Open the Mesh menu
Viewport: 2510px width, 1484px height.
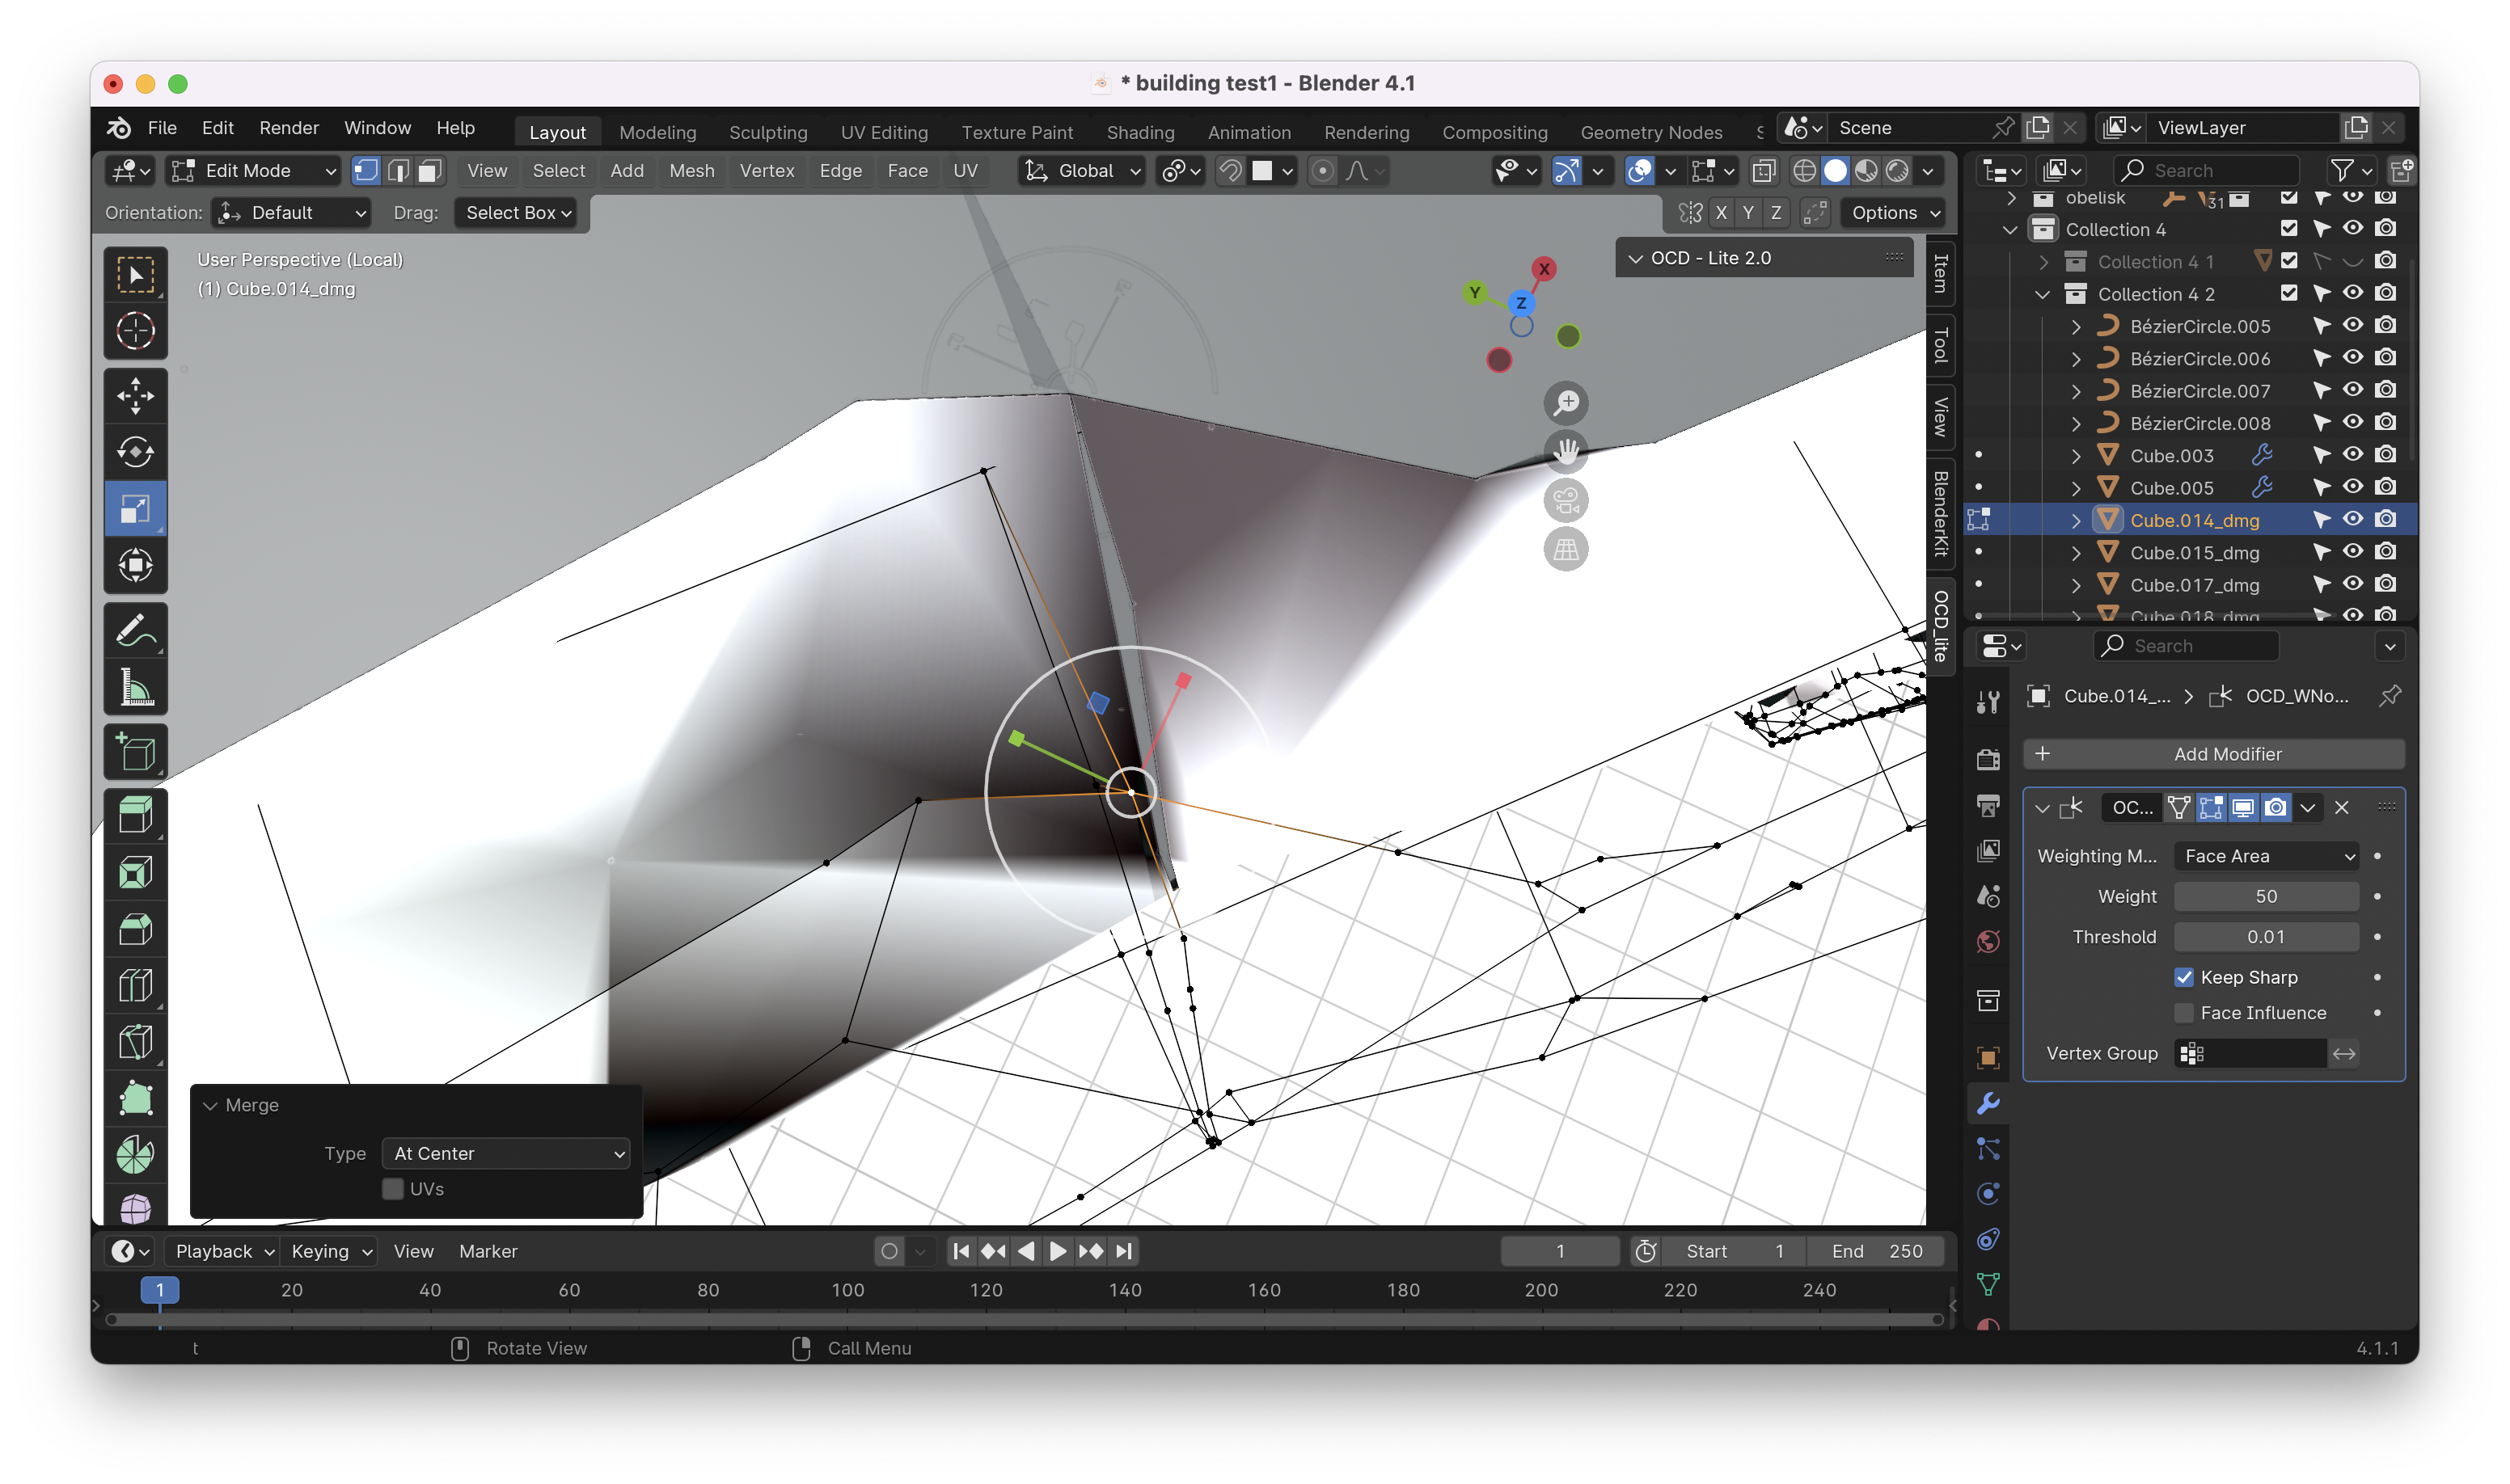point(691,171)
